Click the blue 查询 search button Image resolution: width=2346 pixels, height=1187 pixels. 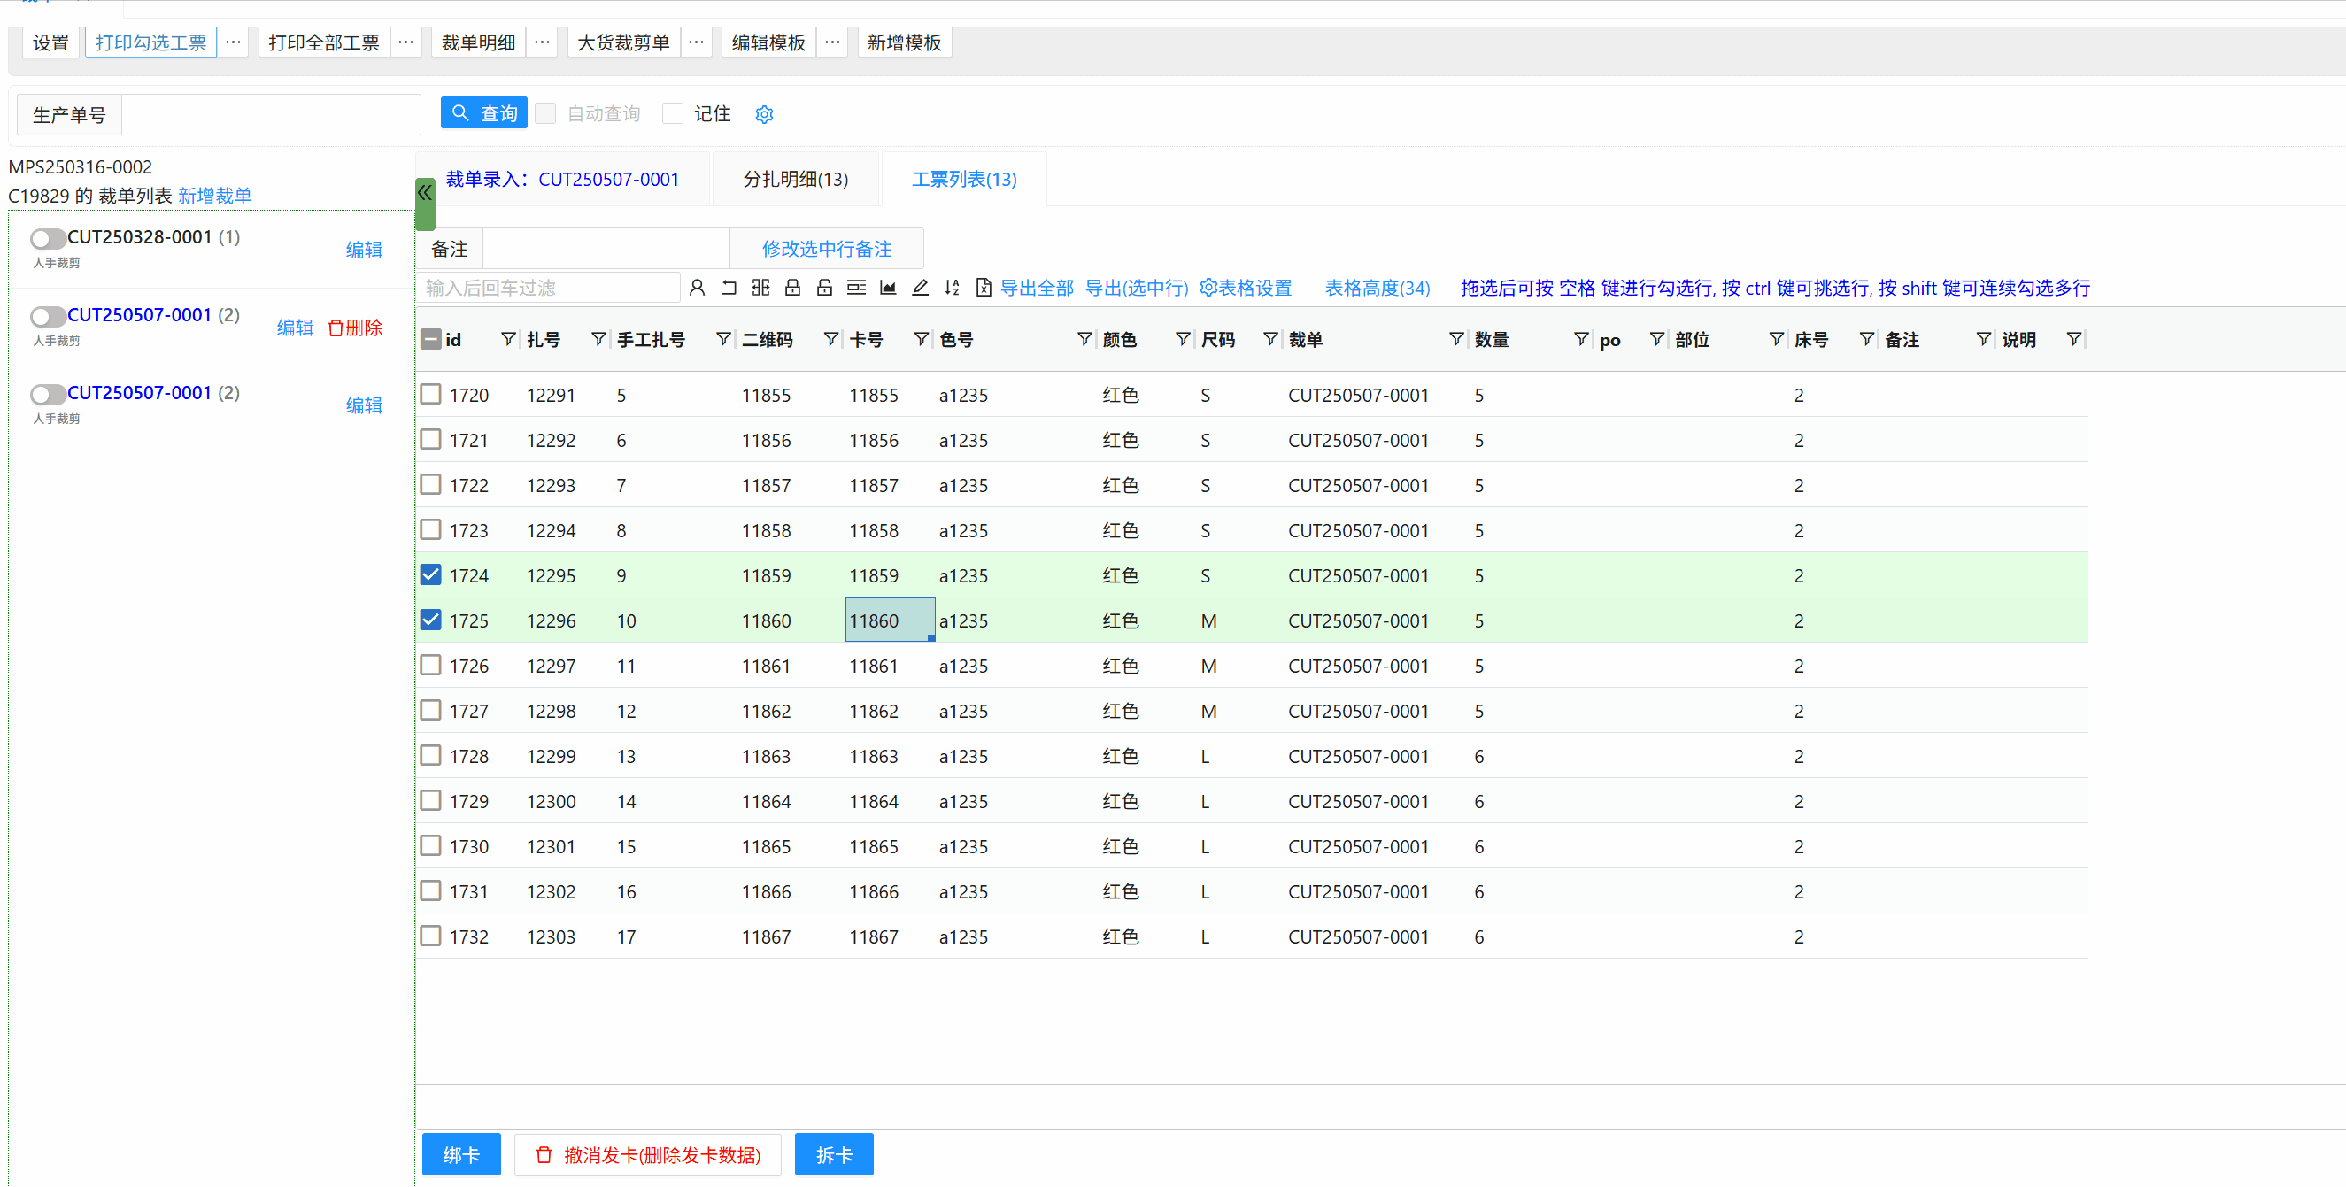[x=484, y=113]
